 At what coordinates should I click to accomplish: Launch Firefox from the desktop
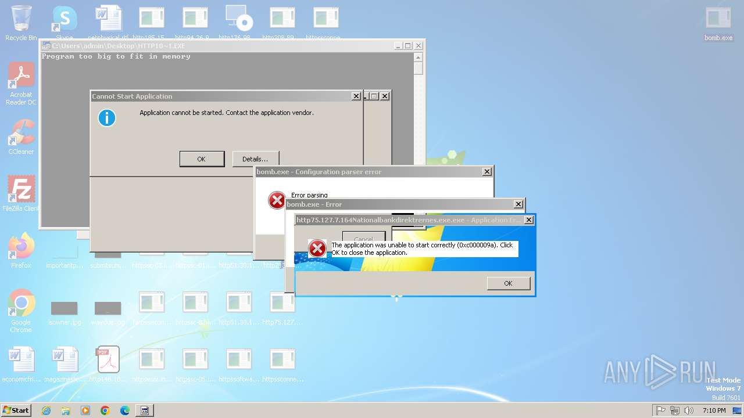(x=21, y=250)
